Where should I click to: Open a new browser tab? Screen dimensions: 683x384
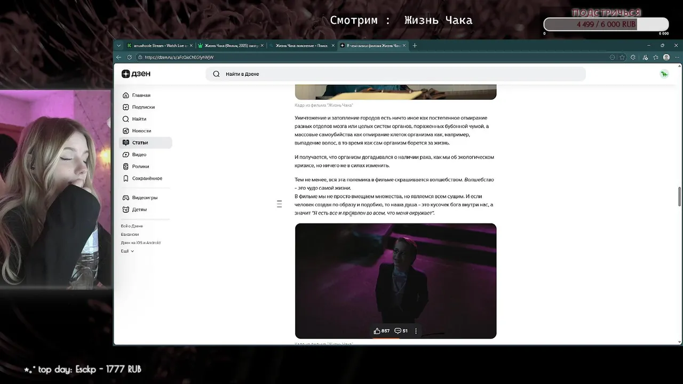(x=415, y=45)
